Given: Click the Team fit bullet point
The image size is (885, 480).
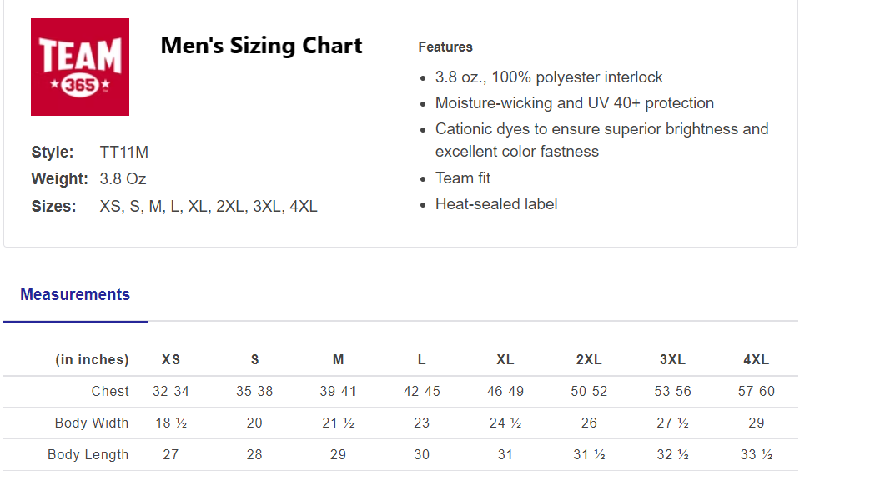Looking at the screenshot, I should [x=463, y=178].
